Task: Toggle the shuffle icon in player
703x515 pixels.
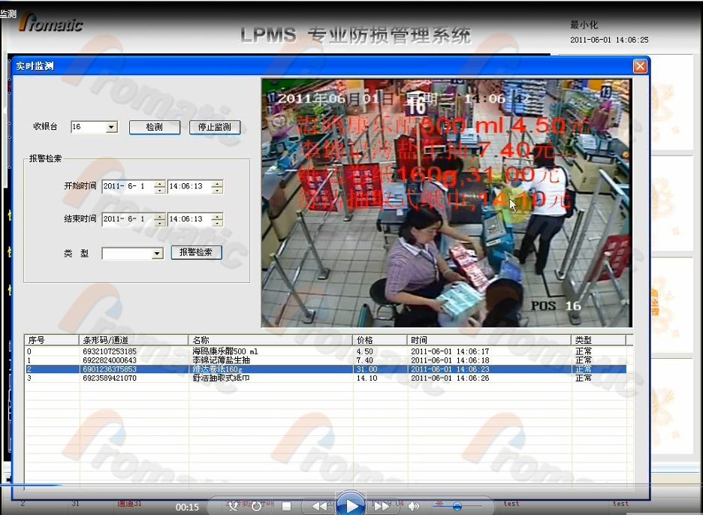Action: (232, 507)
